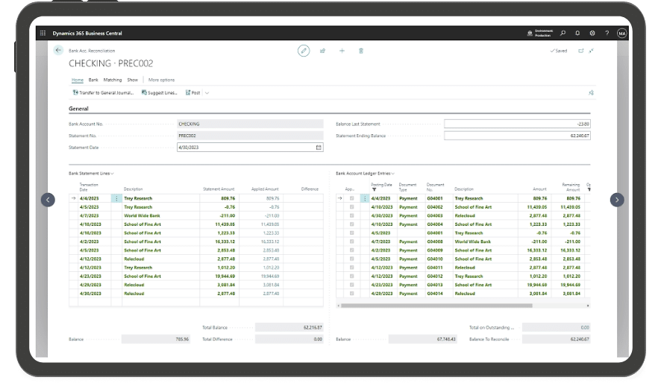Image resolution: width=664 pixels, height=389 pixels.
Task: Tick Applied checkbox for G04010 entry
Action: [x=351, y=259]
